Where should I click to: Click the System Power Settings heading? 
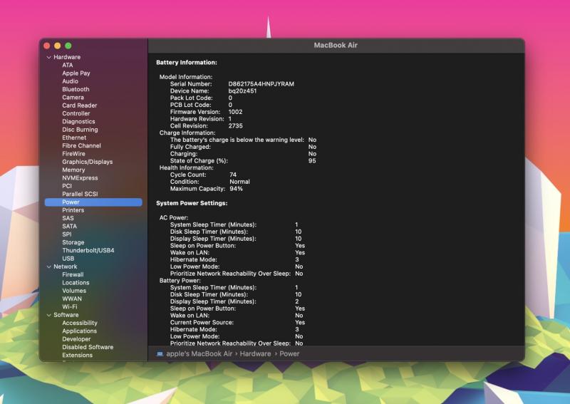(x=192, y=203)
